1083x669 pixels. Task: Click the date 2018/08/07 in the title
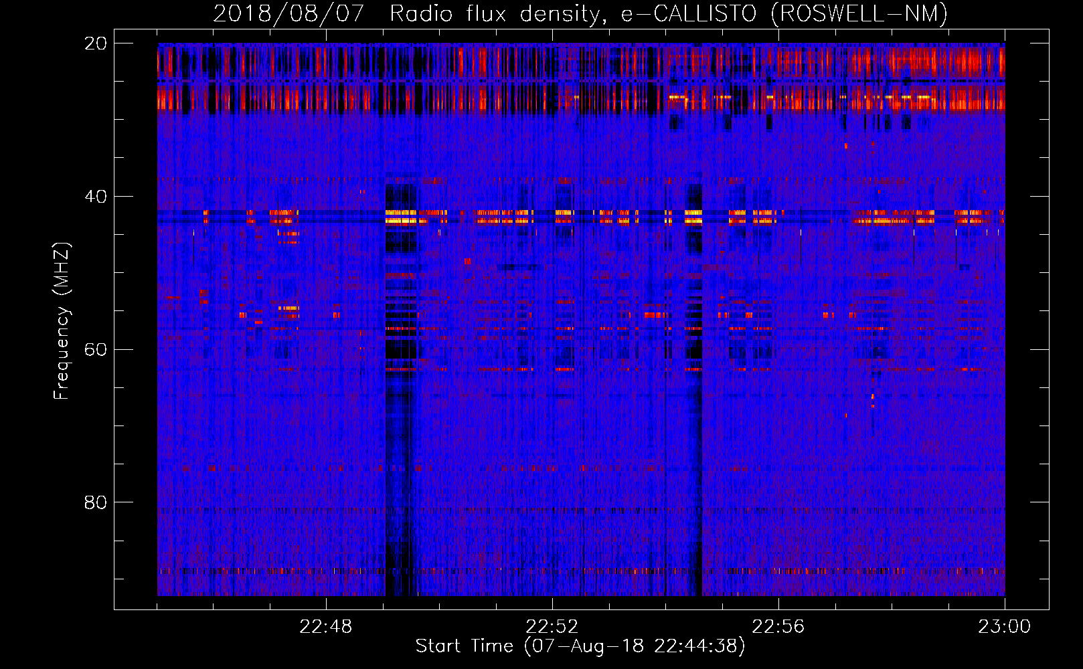[288, 13]
